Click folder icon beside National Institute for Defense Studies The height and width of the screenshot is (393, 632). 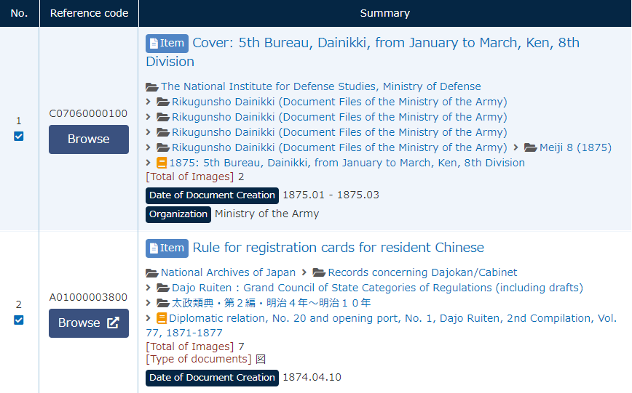(152, 86)
